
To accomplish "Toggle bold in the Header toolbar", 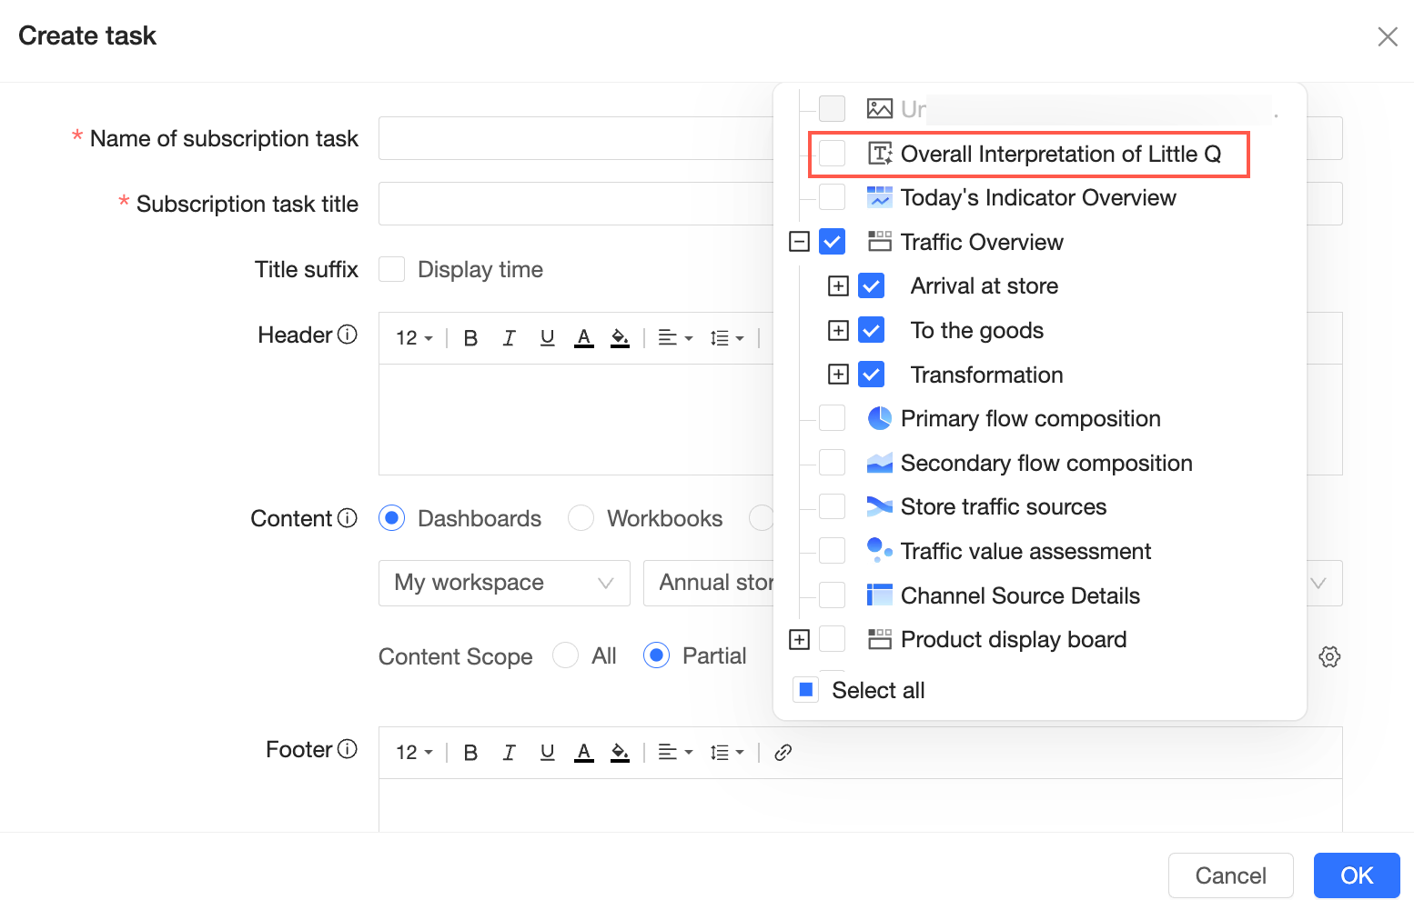I will click(470, 338).
